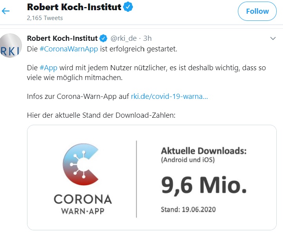Click the @rki_de handle
Screen dimensions: 283x235
point(123,38)
